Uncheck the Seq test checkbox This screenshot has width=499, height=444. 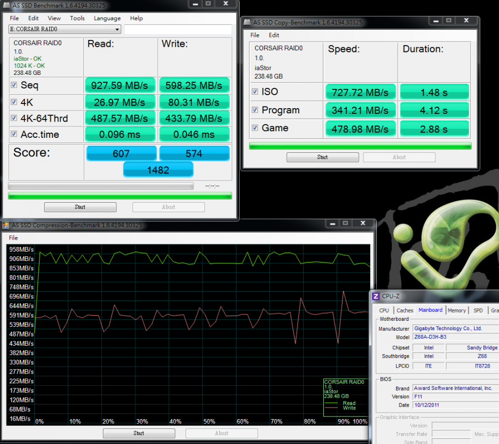pyautogui.click(x=14, y=85)
